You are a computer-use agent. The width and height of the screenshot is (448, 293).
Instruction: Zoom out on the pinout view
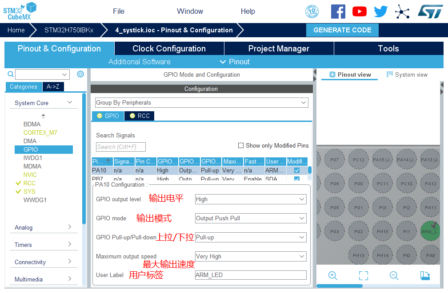[394, 276]
